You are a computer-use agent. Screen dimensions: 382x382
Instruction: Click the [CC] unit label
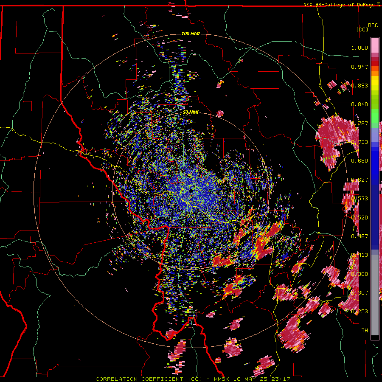[362, 29]
